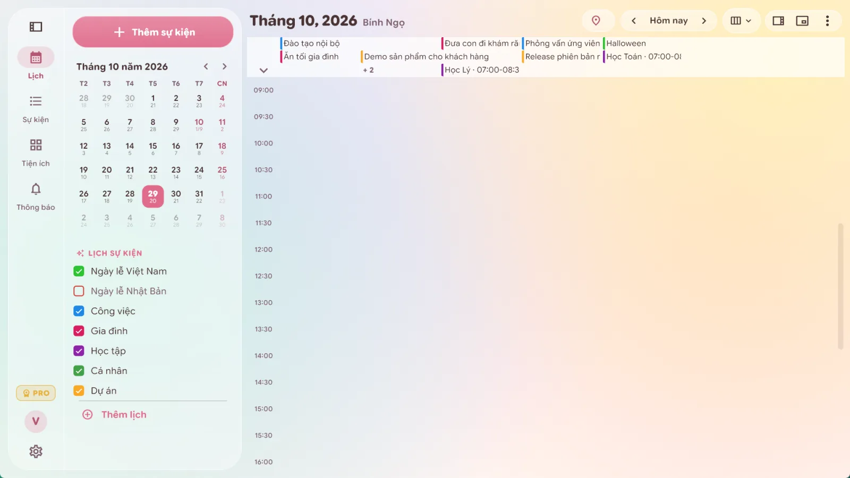Go to next month in mini calendar
The image size is (850, 478).
(x=224, y=66)
